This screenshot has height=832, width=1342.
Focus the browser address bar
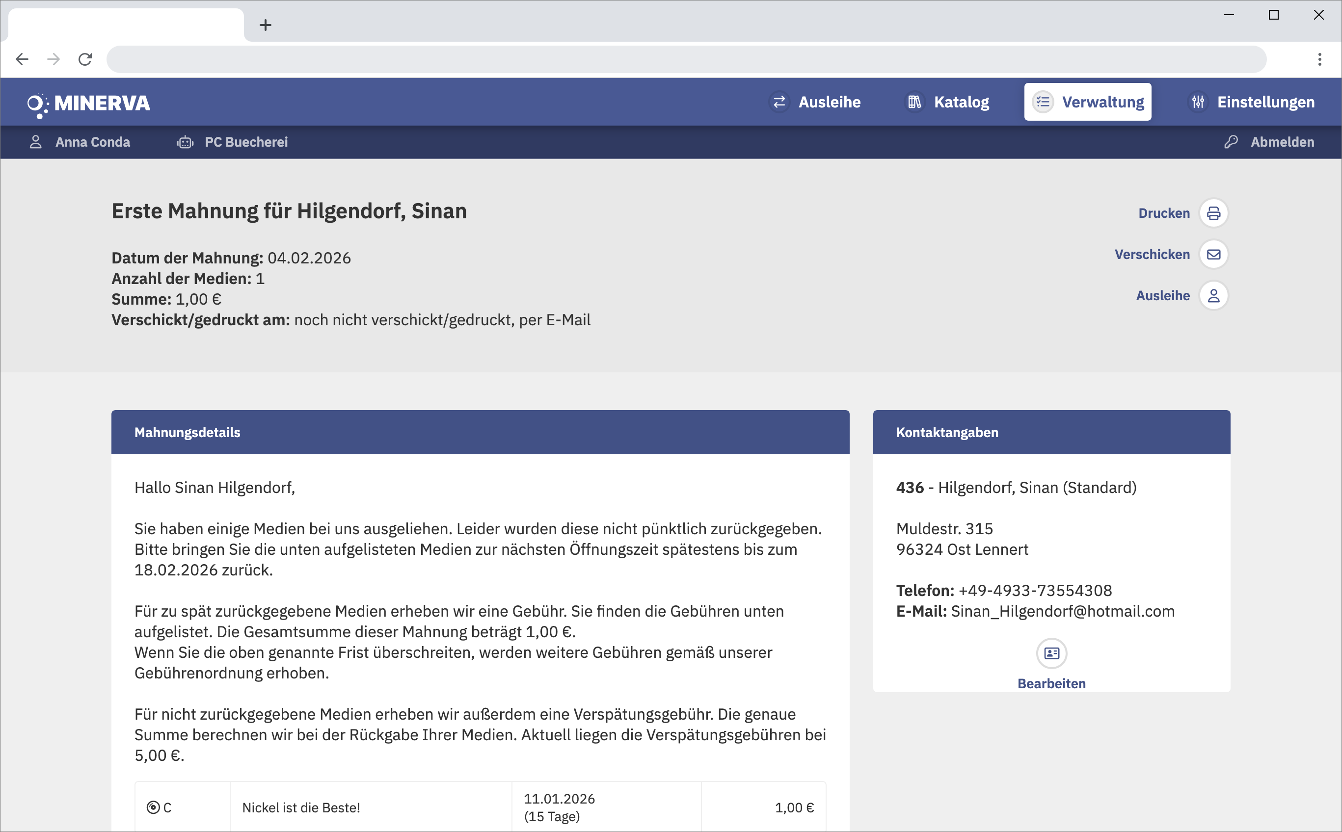pos(686,59)
